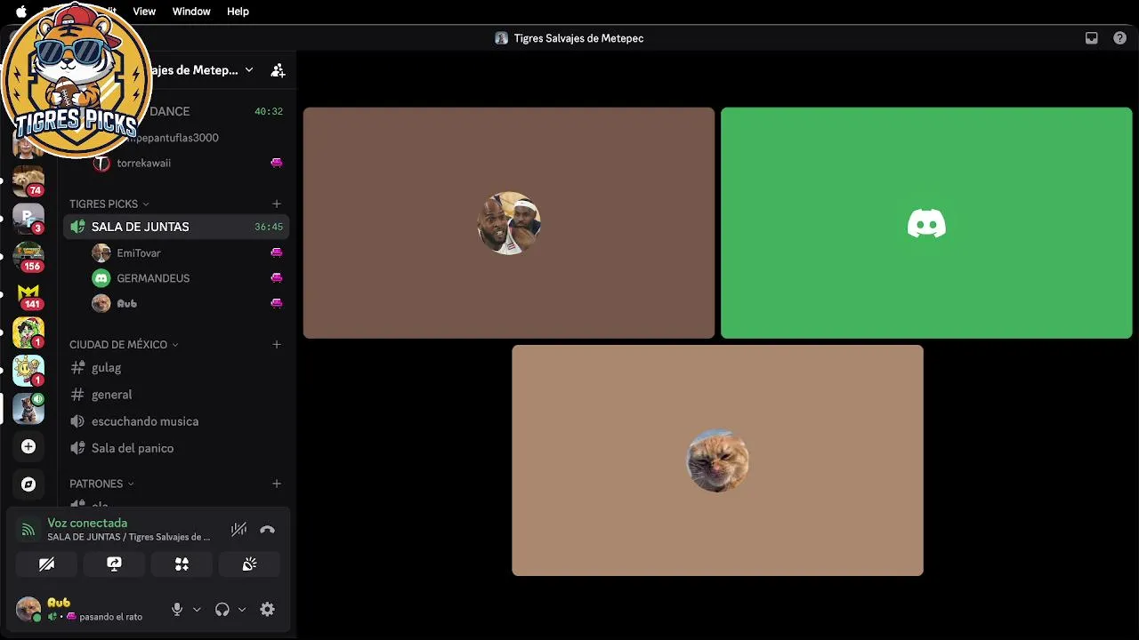Open the invite people icon
Image resolution: width=1139 pixels, height=640 pixels.
[x=278, y=70]
